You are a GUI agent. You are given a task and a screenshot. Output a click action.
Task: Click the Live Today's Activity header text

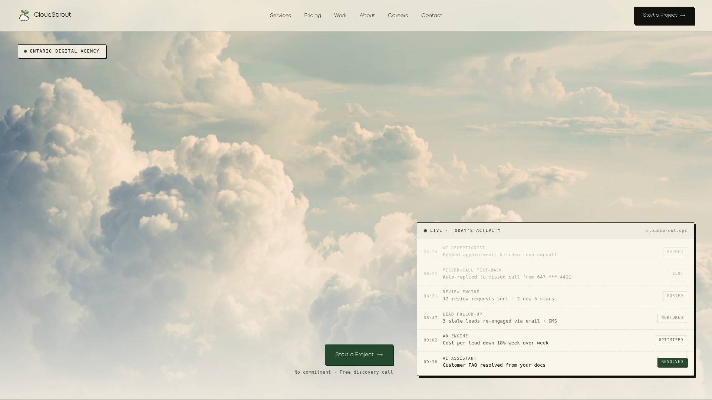coord(465,231)
